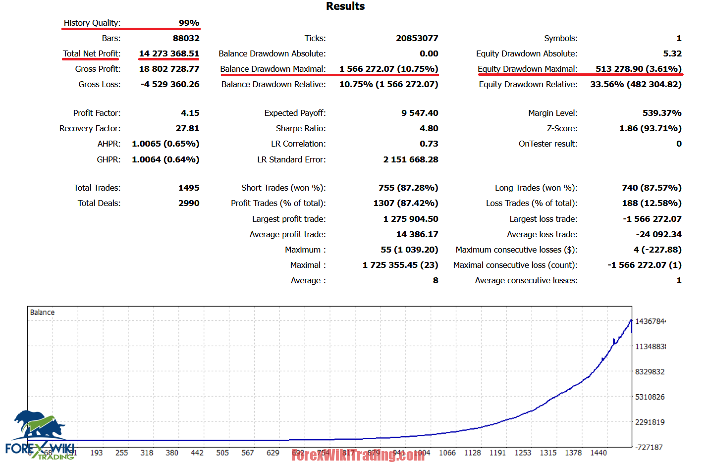Select the 99% history quality value

tap(189, 23)
